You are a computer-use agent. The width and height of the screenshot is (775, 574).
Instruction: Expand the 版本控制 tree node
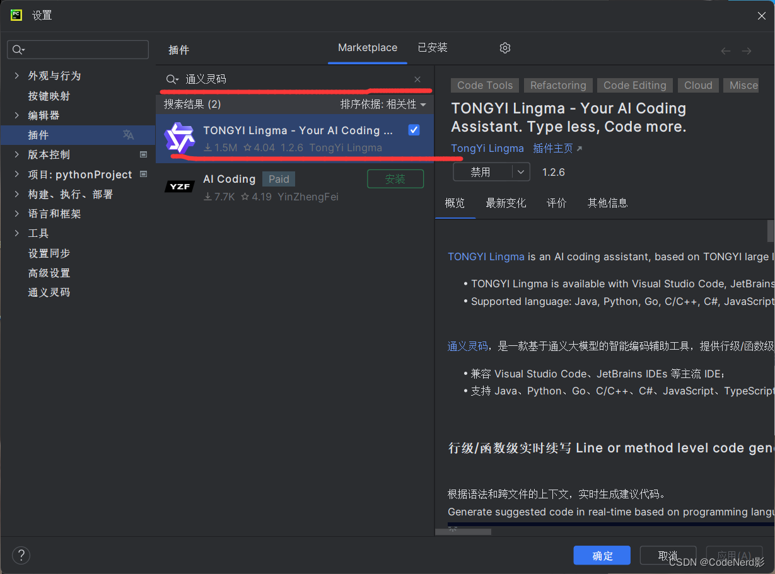point(16,154)
